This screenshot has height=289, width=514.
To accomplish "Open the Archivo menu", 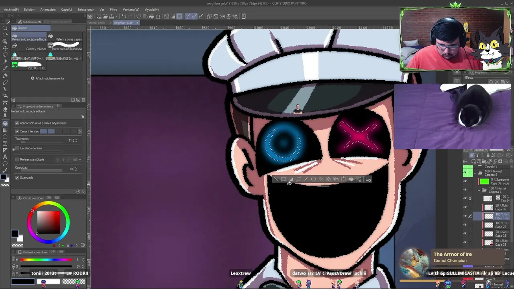I will [11, 9].
